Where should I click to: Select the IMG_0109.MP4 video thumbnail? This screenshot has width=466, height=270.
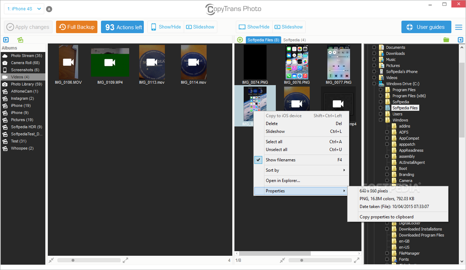click(110, 64)
